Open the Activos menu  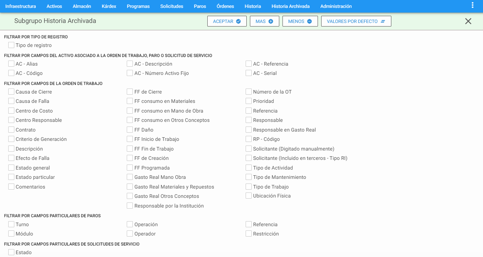54,6
